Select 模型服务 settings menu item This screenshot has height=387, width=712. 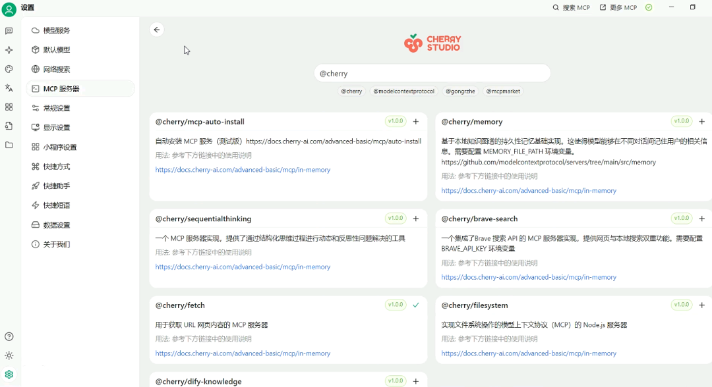click(x=80, y=30)
